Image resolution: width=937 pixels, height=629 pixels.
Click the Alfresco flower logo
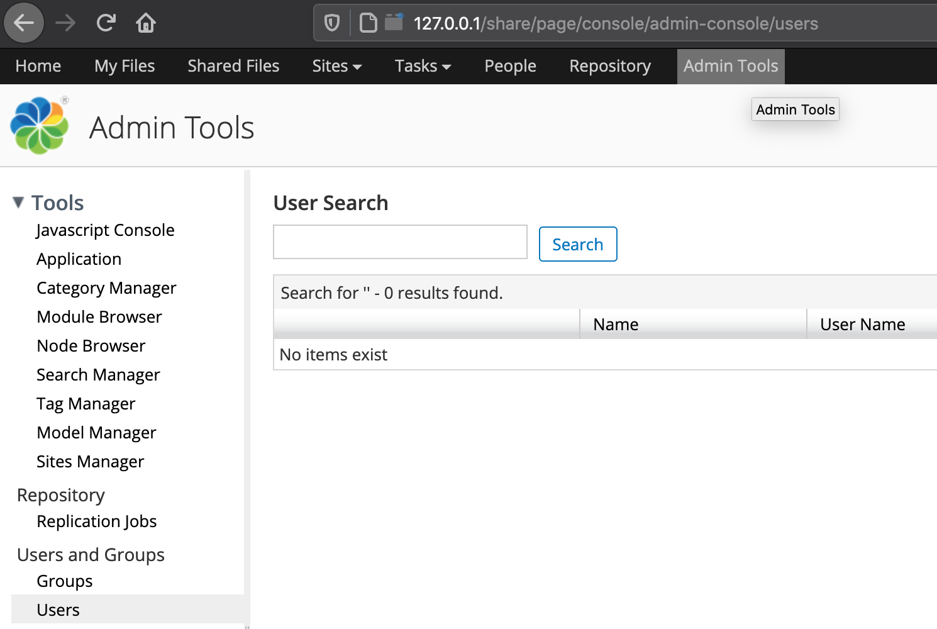tap(40, 125)
